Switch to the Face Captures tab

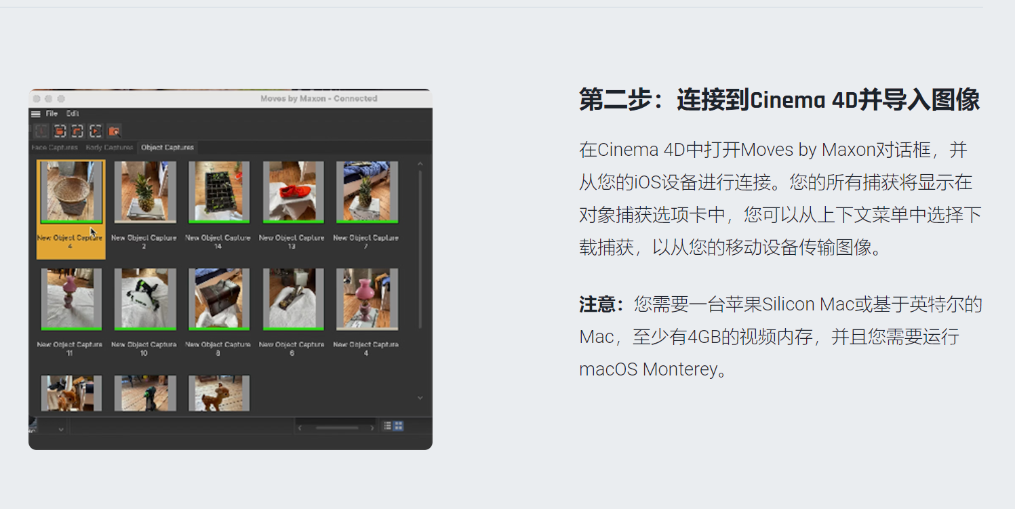[x=55, y=147]
